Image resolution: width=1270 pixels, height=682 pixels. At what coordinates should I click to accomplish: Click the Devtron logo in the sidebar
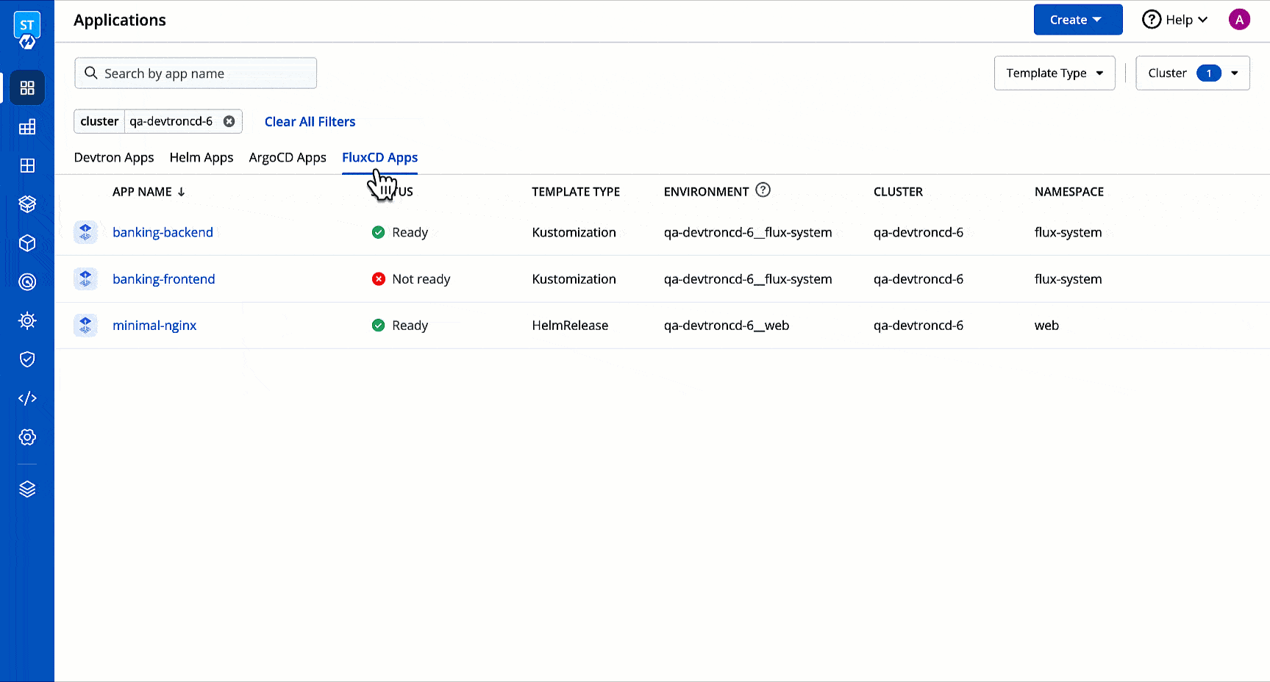[x=27, y=31]
